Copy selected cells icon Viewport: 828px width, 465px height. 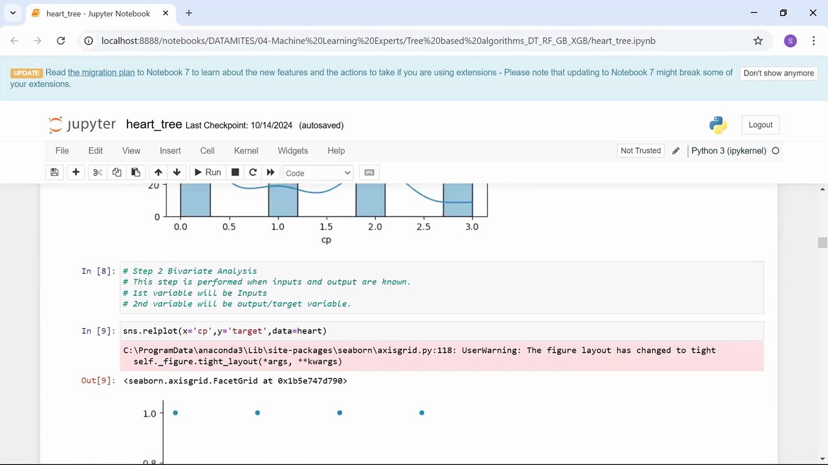point(116,172)
